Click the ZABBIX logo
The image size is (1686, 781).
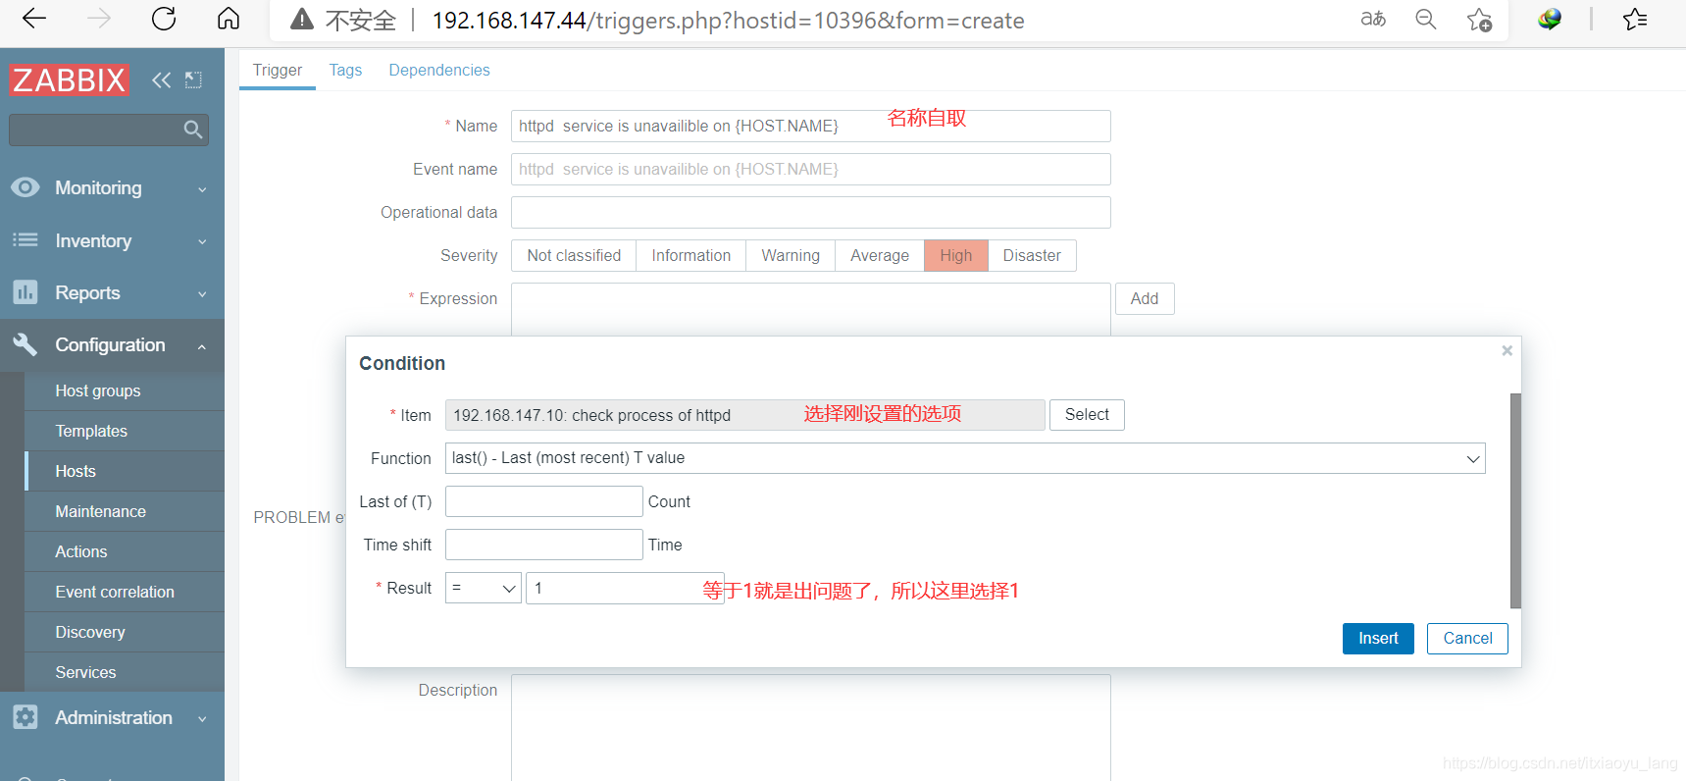[69, 79]
